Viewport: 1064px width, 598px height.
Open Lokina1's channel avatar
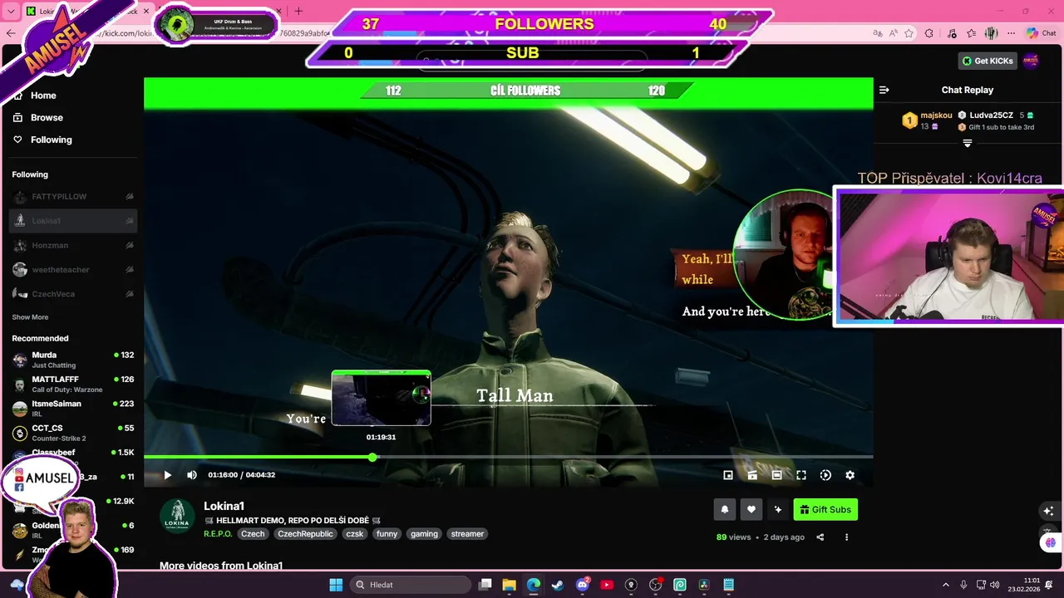point(177,516)
